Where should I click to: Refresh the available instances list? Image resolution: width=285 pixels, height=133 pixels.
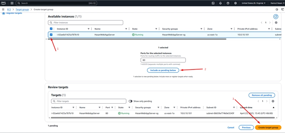pos(276,17)
